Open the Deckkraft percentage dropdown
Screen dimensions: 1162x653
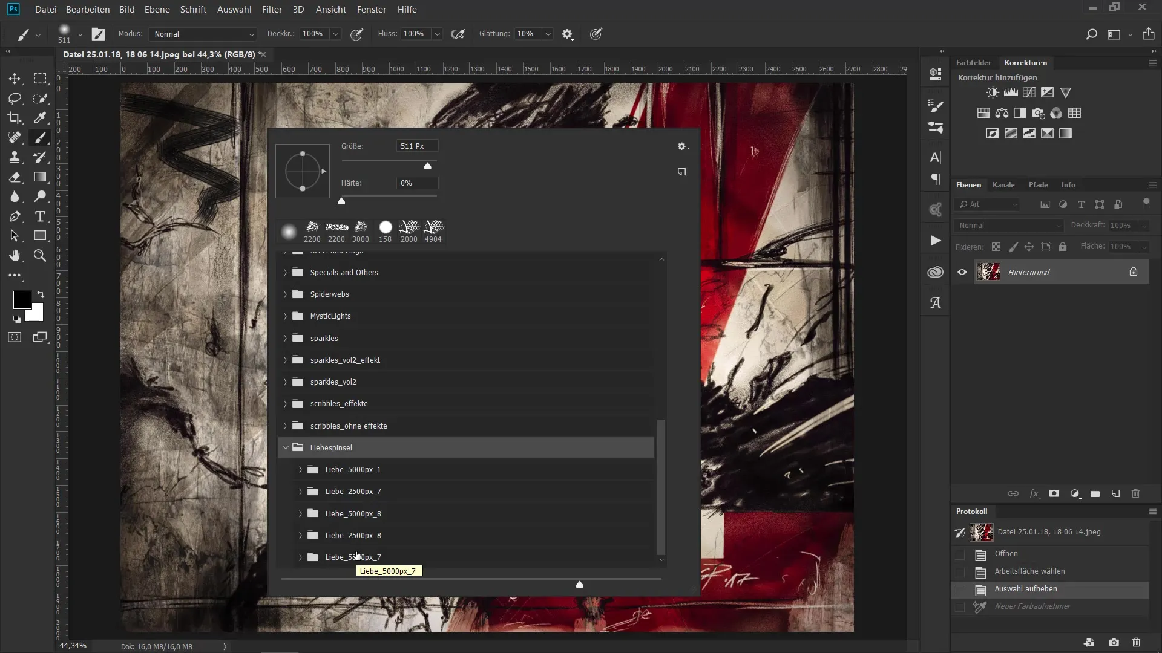(336, 34)
